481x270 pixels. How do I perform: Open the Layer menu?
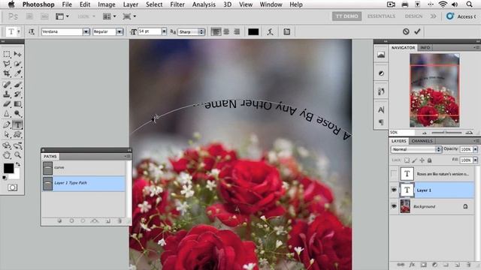click(131, 4)
